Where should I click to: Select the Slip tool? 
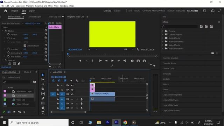click(x=43, y=93)
